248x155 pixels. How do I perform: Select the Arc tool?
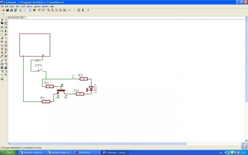pos(6,64)
